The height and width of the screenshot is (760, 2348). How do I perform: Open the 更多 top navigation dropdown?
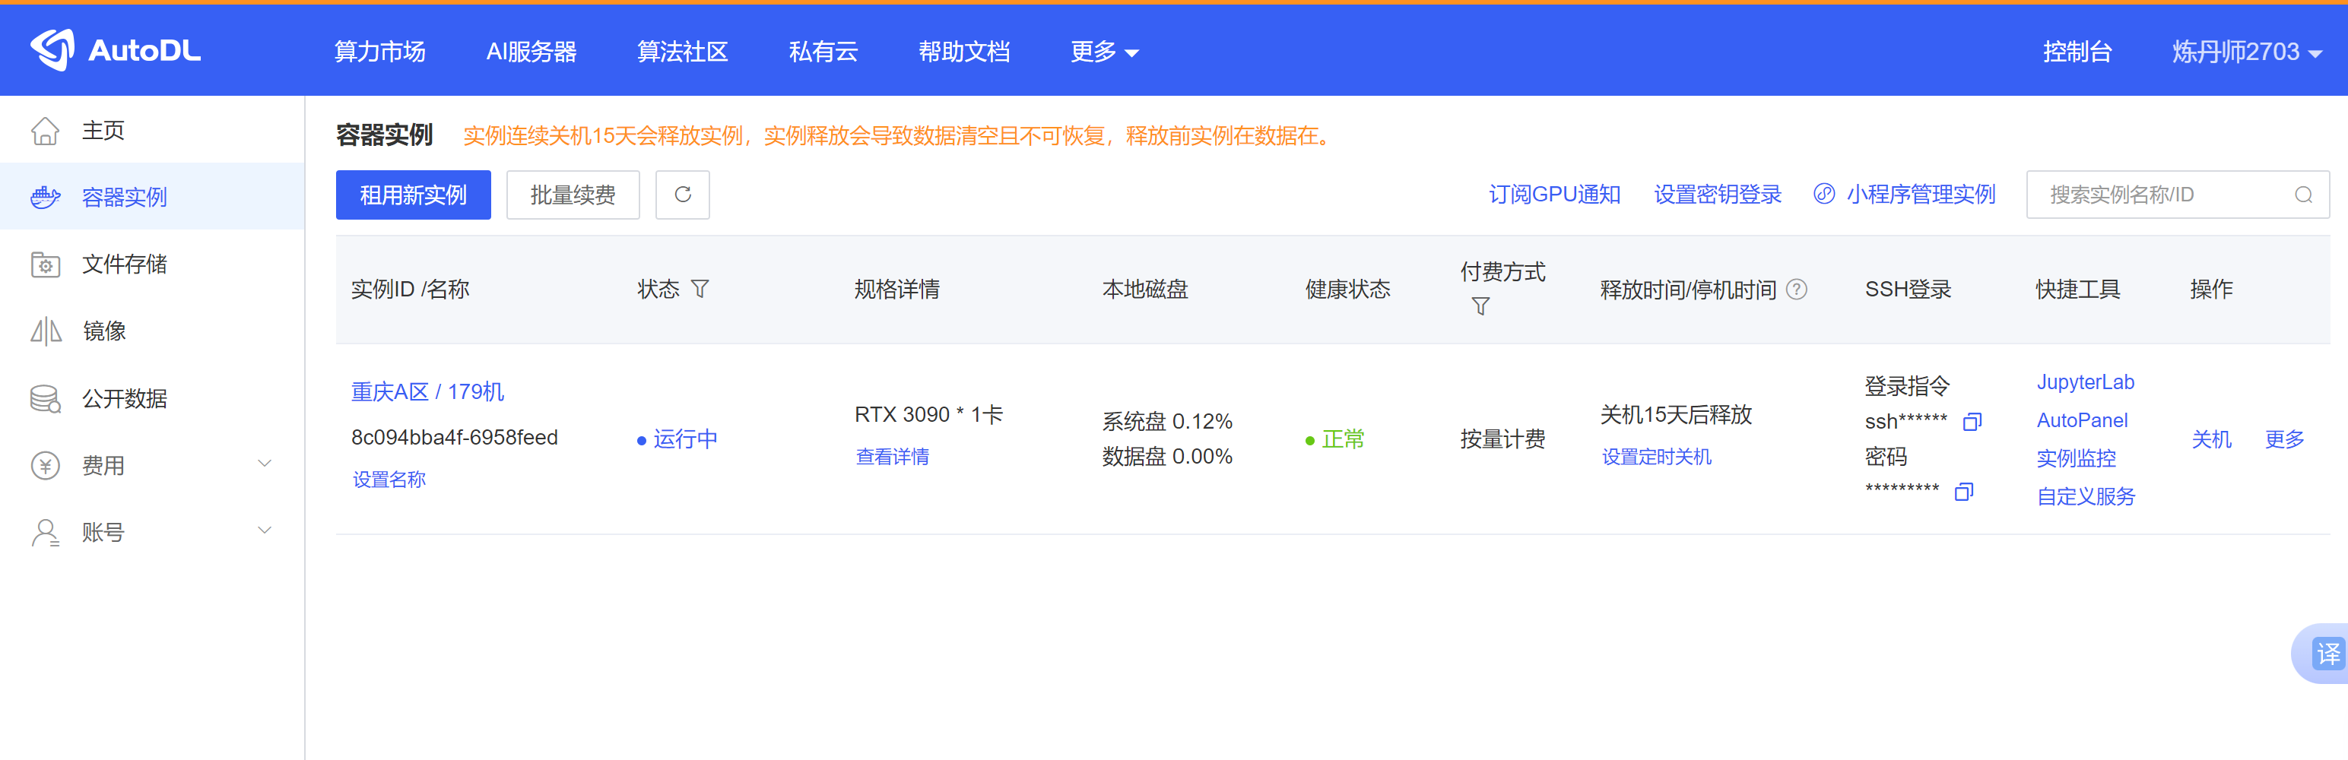coord(1104,52)
